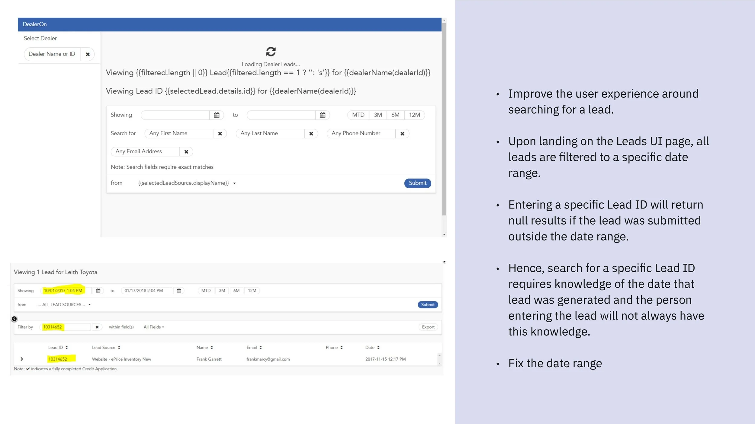Click the large blue Submit button

(x=417, y=183)
